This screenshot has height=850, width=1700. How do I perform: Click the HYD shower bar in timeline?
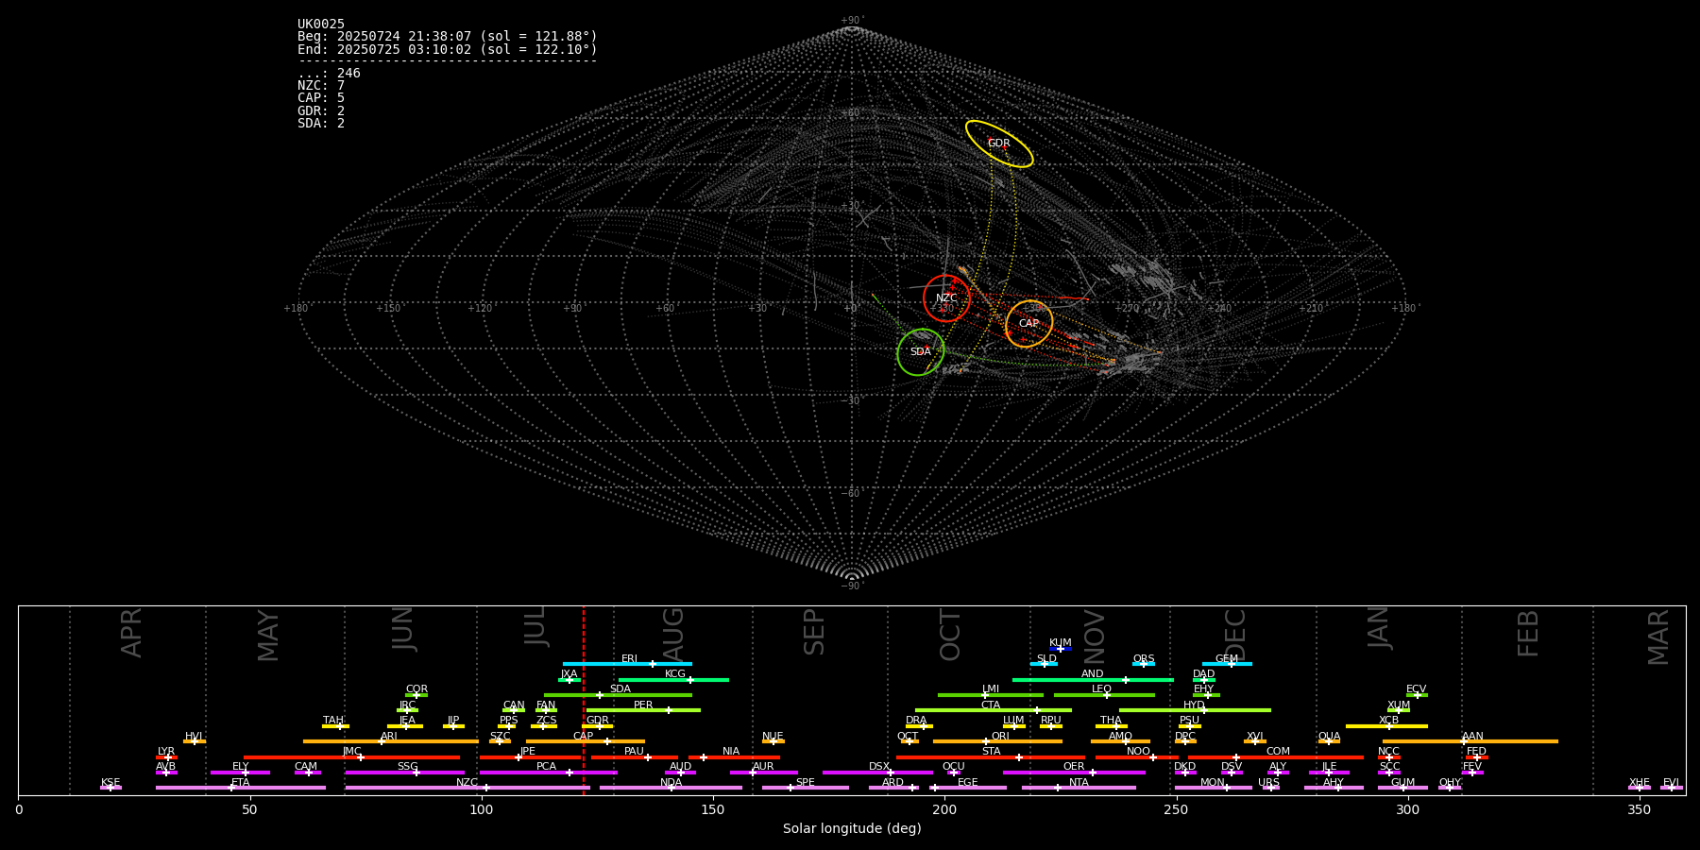pyautogui.click(x=1195, y=710)
